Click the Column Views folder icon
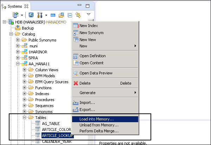 [31, 70]
